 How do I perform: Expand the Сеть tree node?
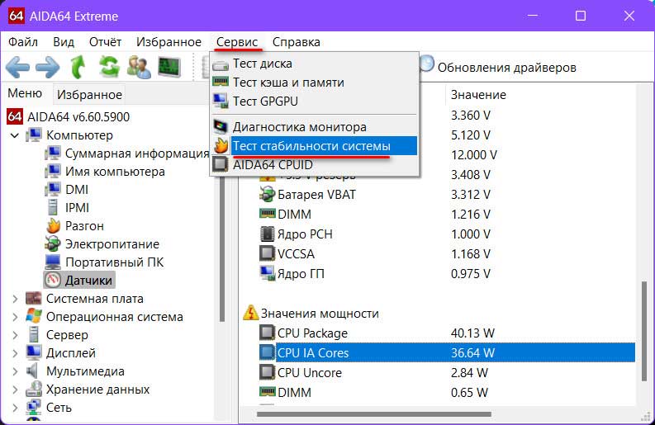point(15,408)
